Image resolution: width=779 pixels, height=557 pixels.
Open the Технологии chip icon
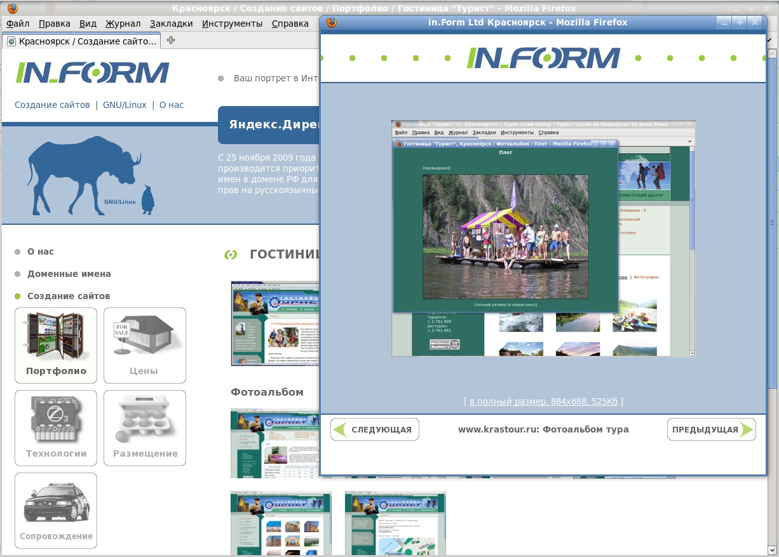click(56, 427)
